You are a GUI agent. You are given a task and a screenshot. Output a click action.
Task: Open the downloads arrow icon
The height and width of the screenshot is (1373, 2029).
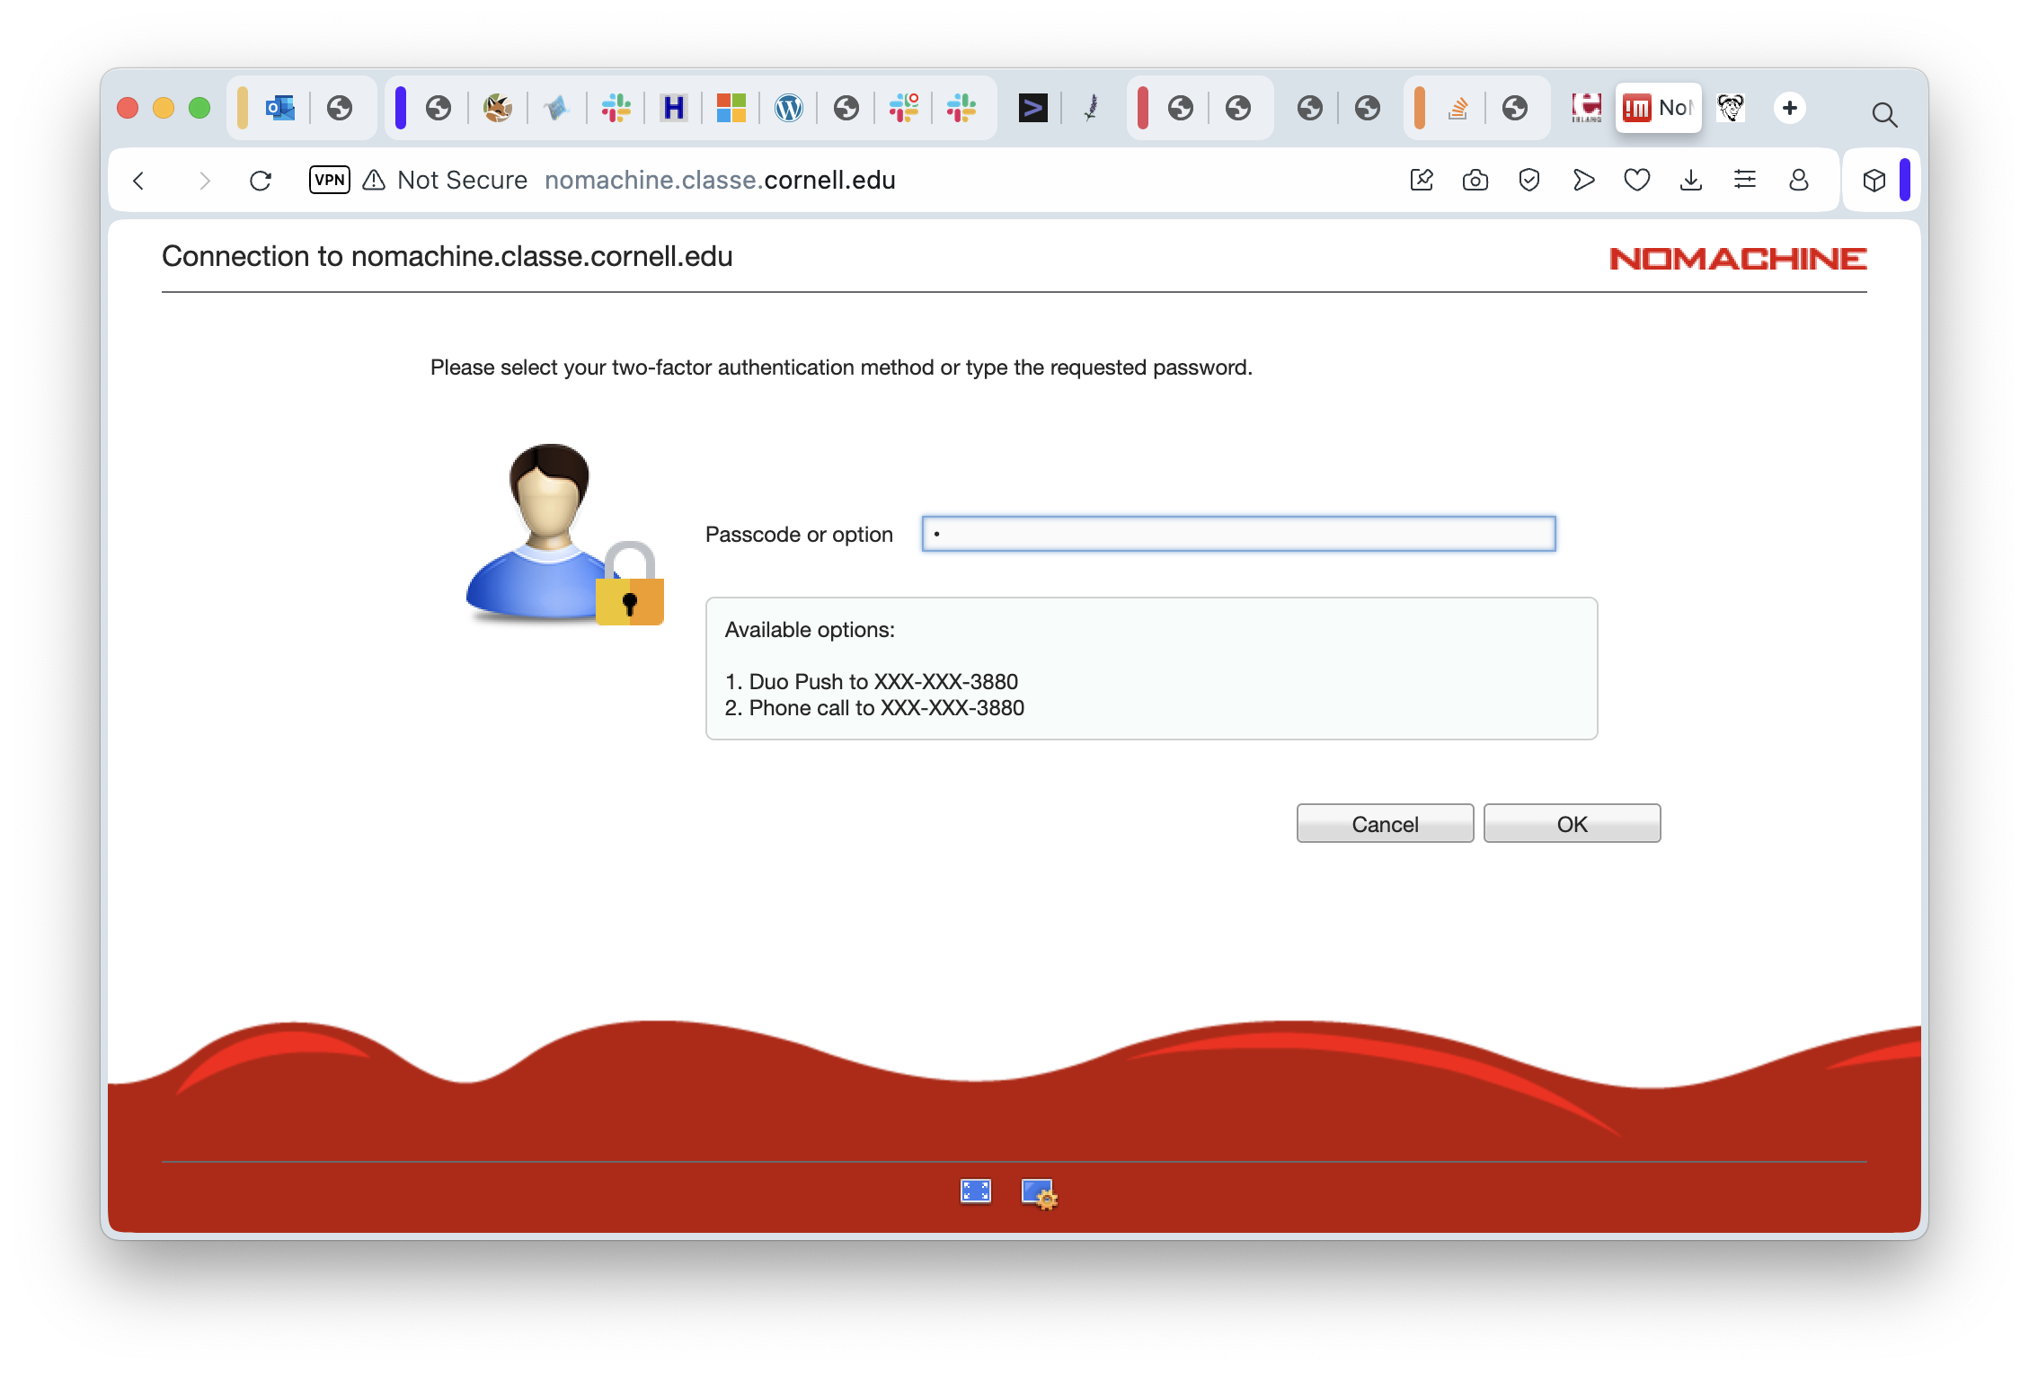(1690, 181)
